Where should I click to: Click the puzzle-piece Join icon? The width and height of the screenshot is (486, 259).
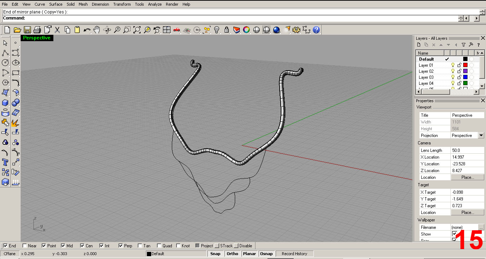coord(5,122)
